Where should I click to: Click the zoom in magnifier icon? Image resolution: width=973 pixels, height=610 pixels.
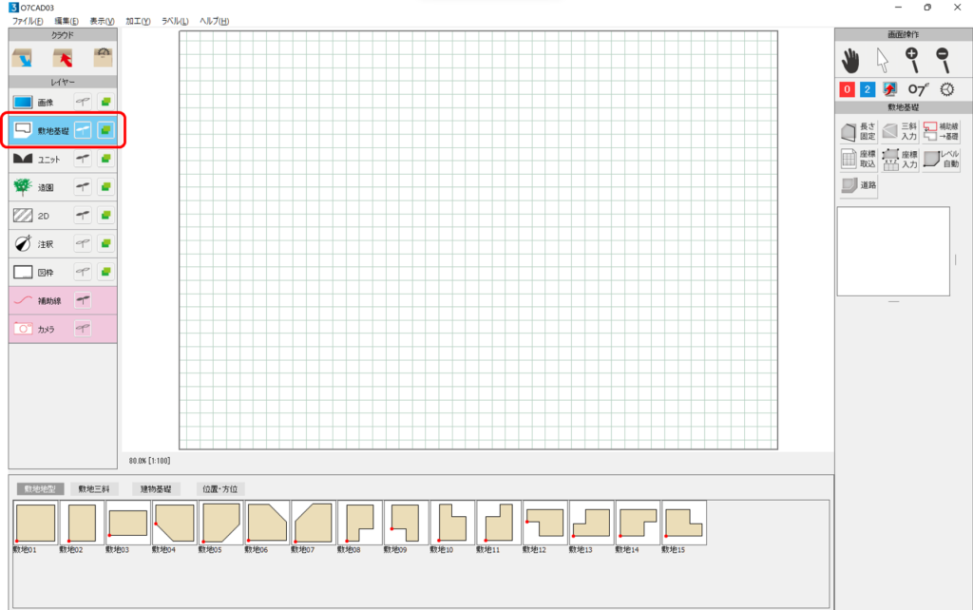coord(912,60)
